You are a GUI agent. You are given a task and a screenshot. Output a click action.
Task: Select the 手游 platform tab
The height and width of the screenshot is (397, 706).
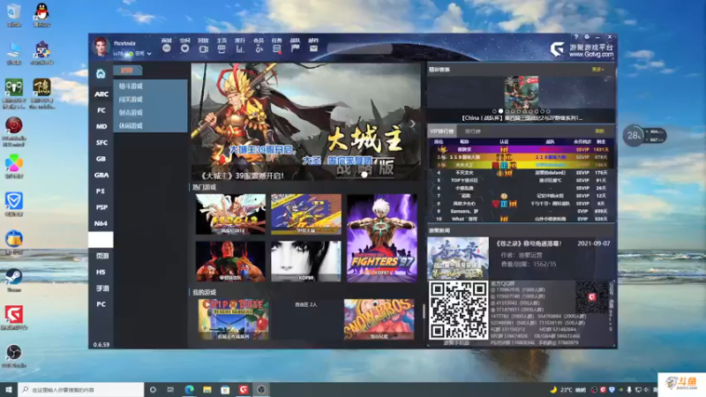point(101,288)
